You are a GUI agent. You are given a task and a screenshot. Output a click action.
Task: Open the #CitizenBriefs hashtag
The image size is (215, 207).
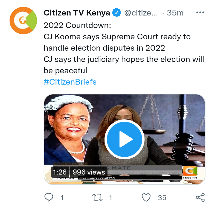click(70, 82)
